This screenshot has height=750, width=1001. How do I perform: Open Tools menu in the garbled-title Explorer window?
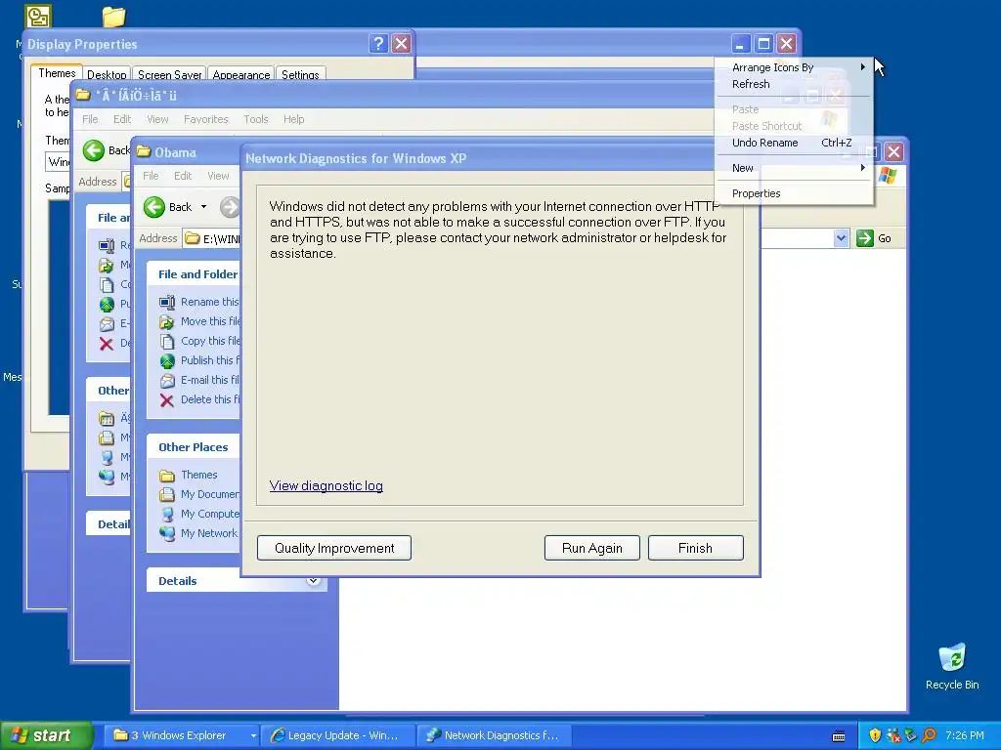point(255,119)
